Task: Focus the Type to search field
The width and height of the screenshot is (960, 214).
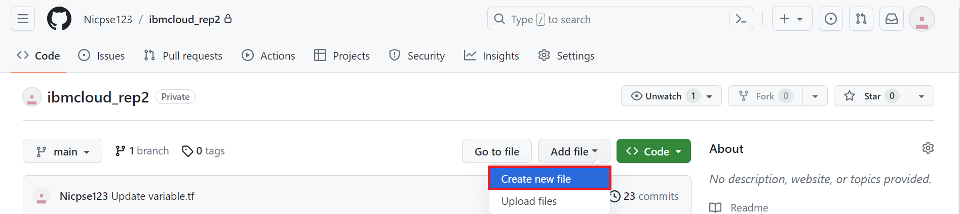Action: point(608,19)
